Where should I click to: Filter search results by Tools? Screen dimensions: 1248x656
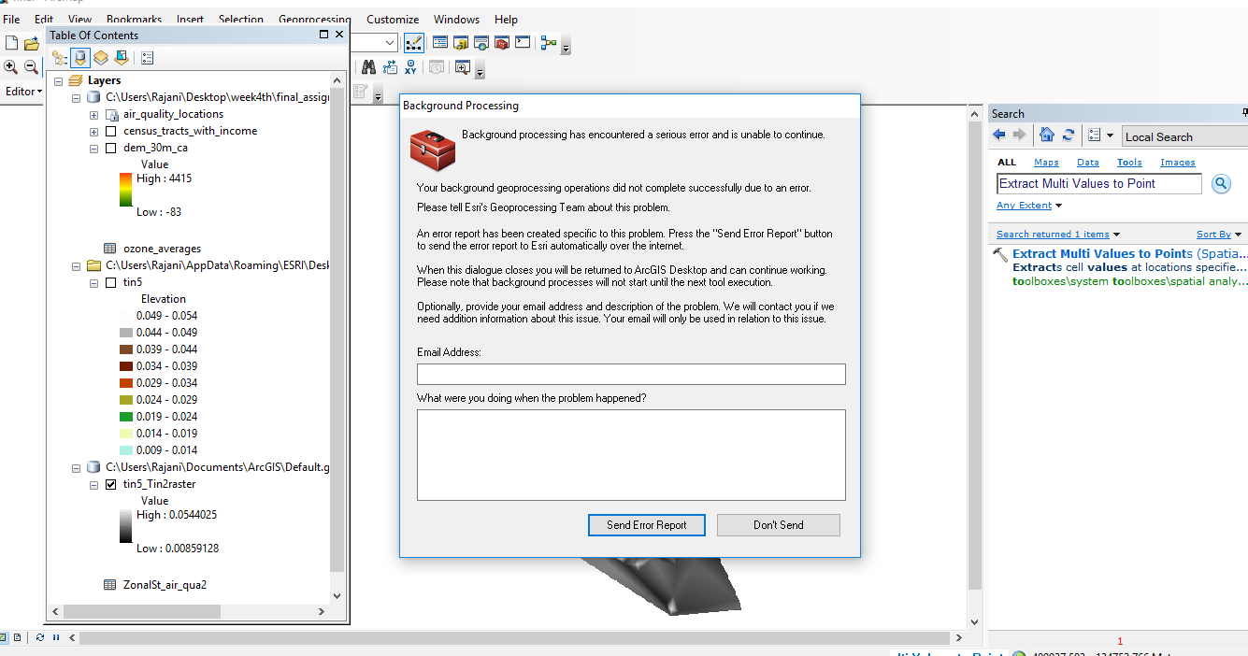[1129, 163]
